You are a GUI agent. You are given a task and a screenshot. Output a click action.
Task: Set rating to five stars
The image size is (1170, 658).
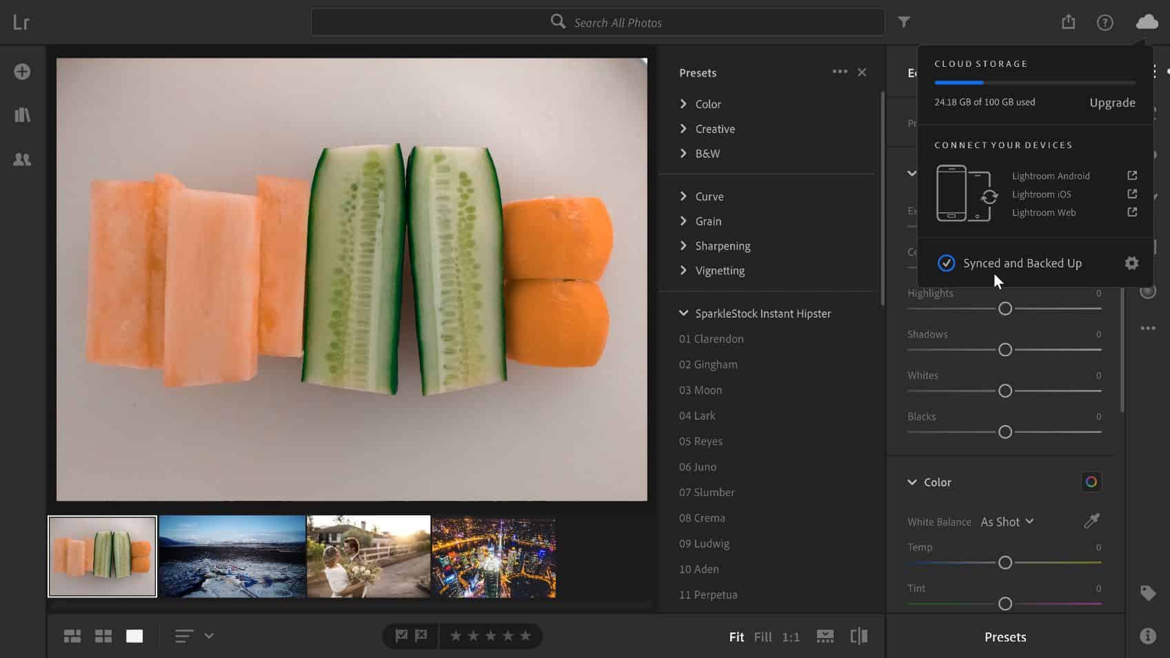(525, 636)
